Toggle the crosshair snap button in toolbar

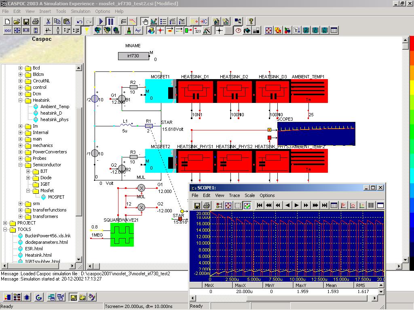[x=219, y=30]
